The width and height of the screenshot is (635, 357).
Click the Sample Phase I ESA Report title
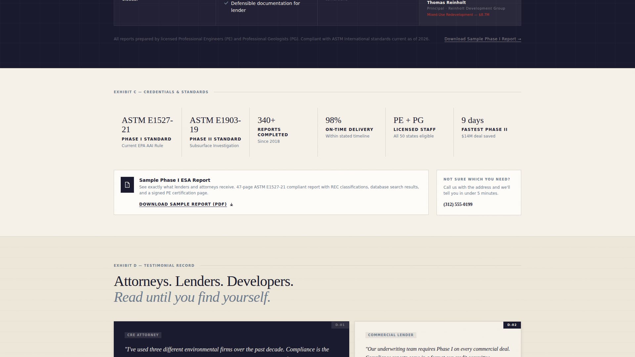pyautogui.click(x=175, y=180)
